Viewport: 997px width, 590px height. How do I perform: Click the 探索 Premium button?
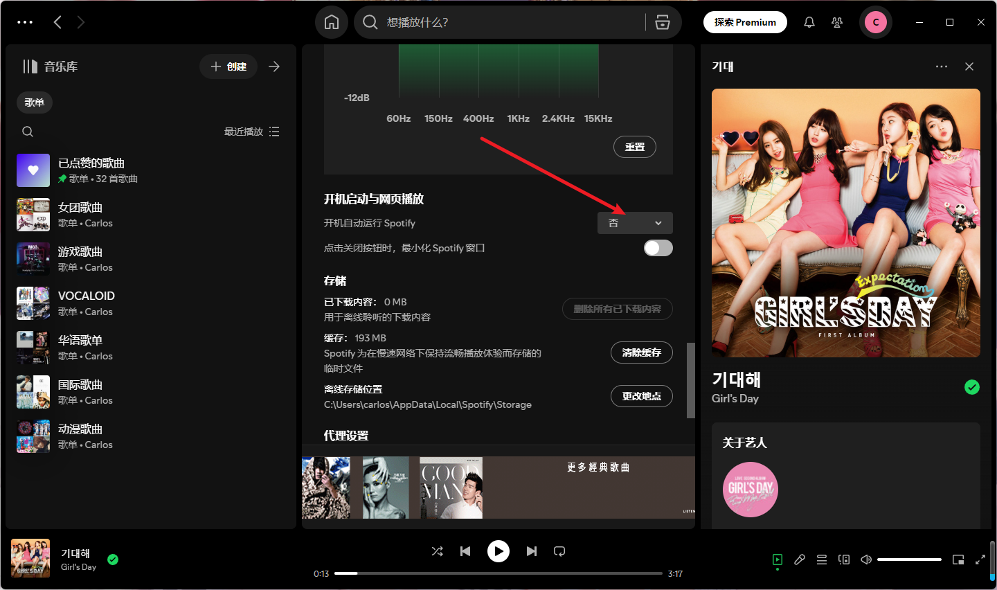745,22
